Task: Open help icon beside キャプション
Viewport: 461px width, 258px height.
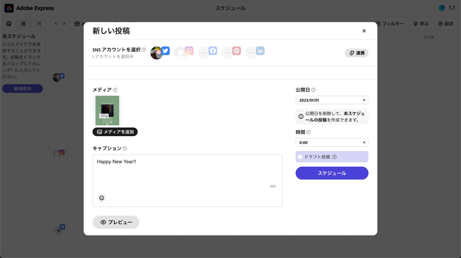Action: 125,148
